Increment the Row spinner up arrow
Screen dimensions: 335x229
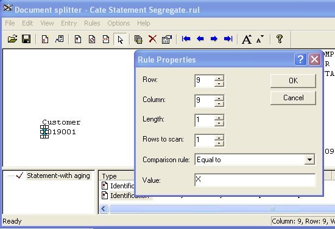219,78
